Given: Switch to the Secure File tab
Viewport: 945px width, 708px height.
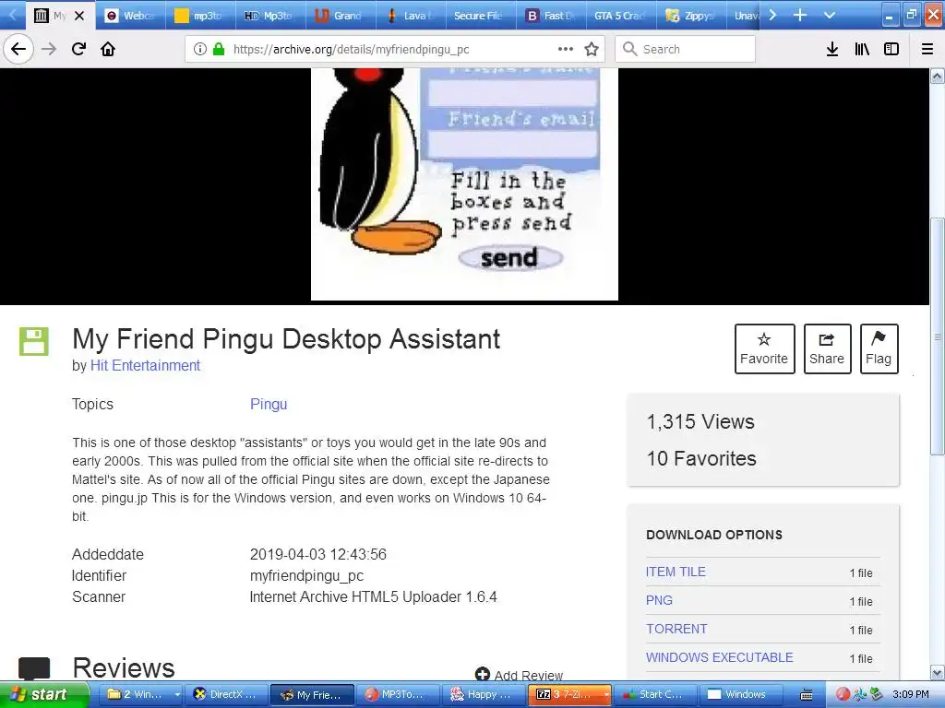Looking at the screenshot, I should [x=480, y=16].
